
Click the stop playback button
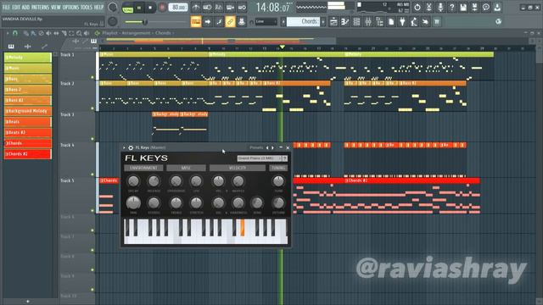tap(150, 8)
